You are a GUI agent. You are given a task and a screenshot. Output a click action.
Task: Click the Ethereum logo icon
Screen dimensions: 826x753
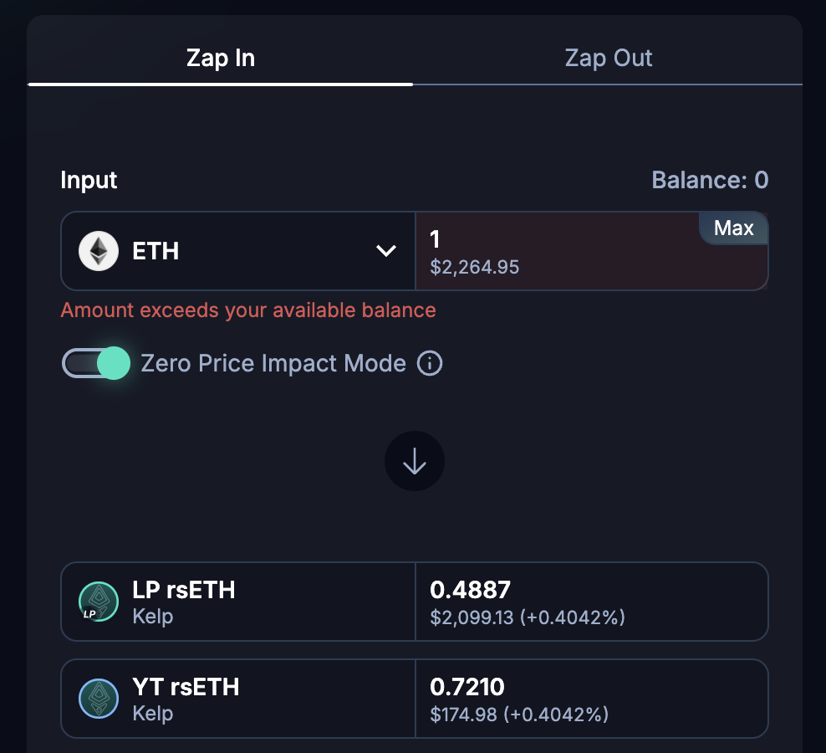pos(99,251)
